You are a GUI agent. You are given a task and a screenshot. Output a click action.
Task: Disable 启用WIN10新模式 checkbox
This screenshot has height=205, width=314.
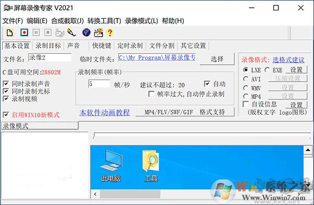[6, 115]
